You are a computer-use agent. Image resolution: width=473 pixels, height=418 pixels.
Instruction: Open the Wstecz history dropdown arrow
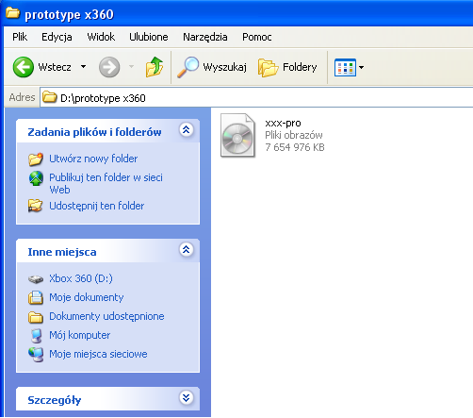click(x=83, y=67)
